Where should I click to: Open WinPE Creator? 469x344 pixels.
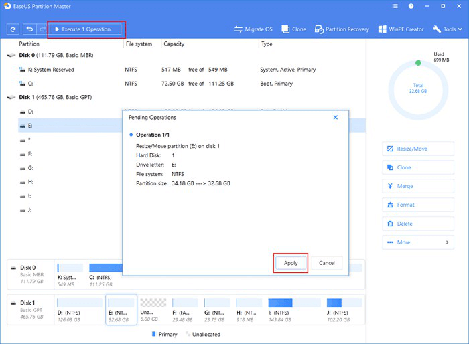click(402, 29)
